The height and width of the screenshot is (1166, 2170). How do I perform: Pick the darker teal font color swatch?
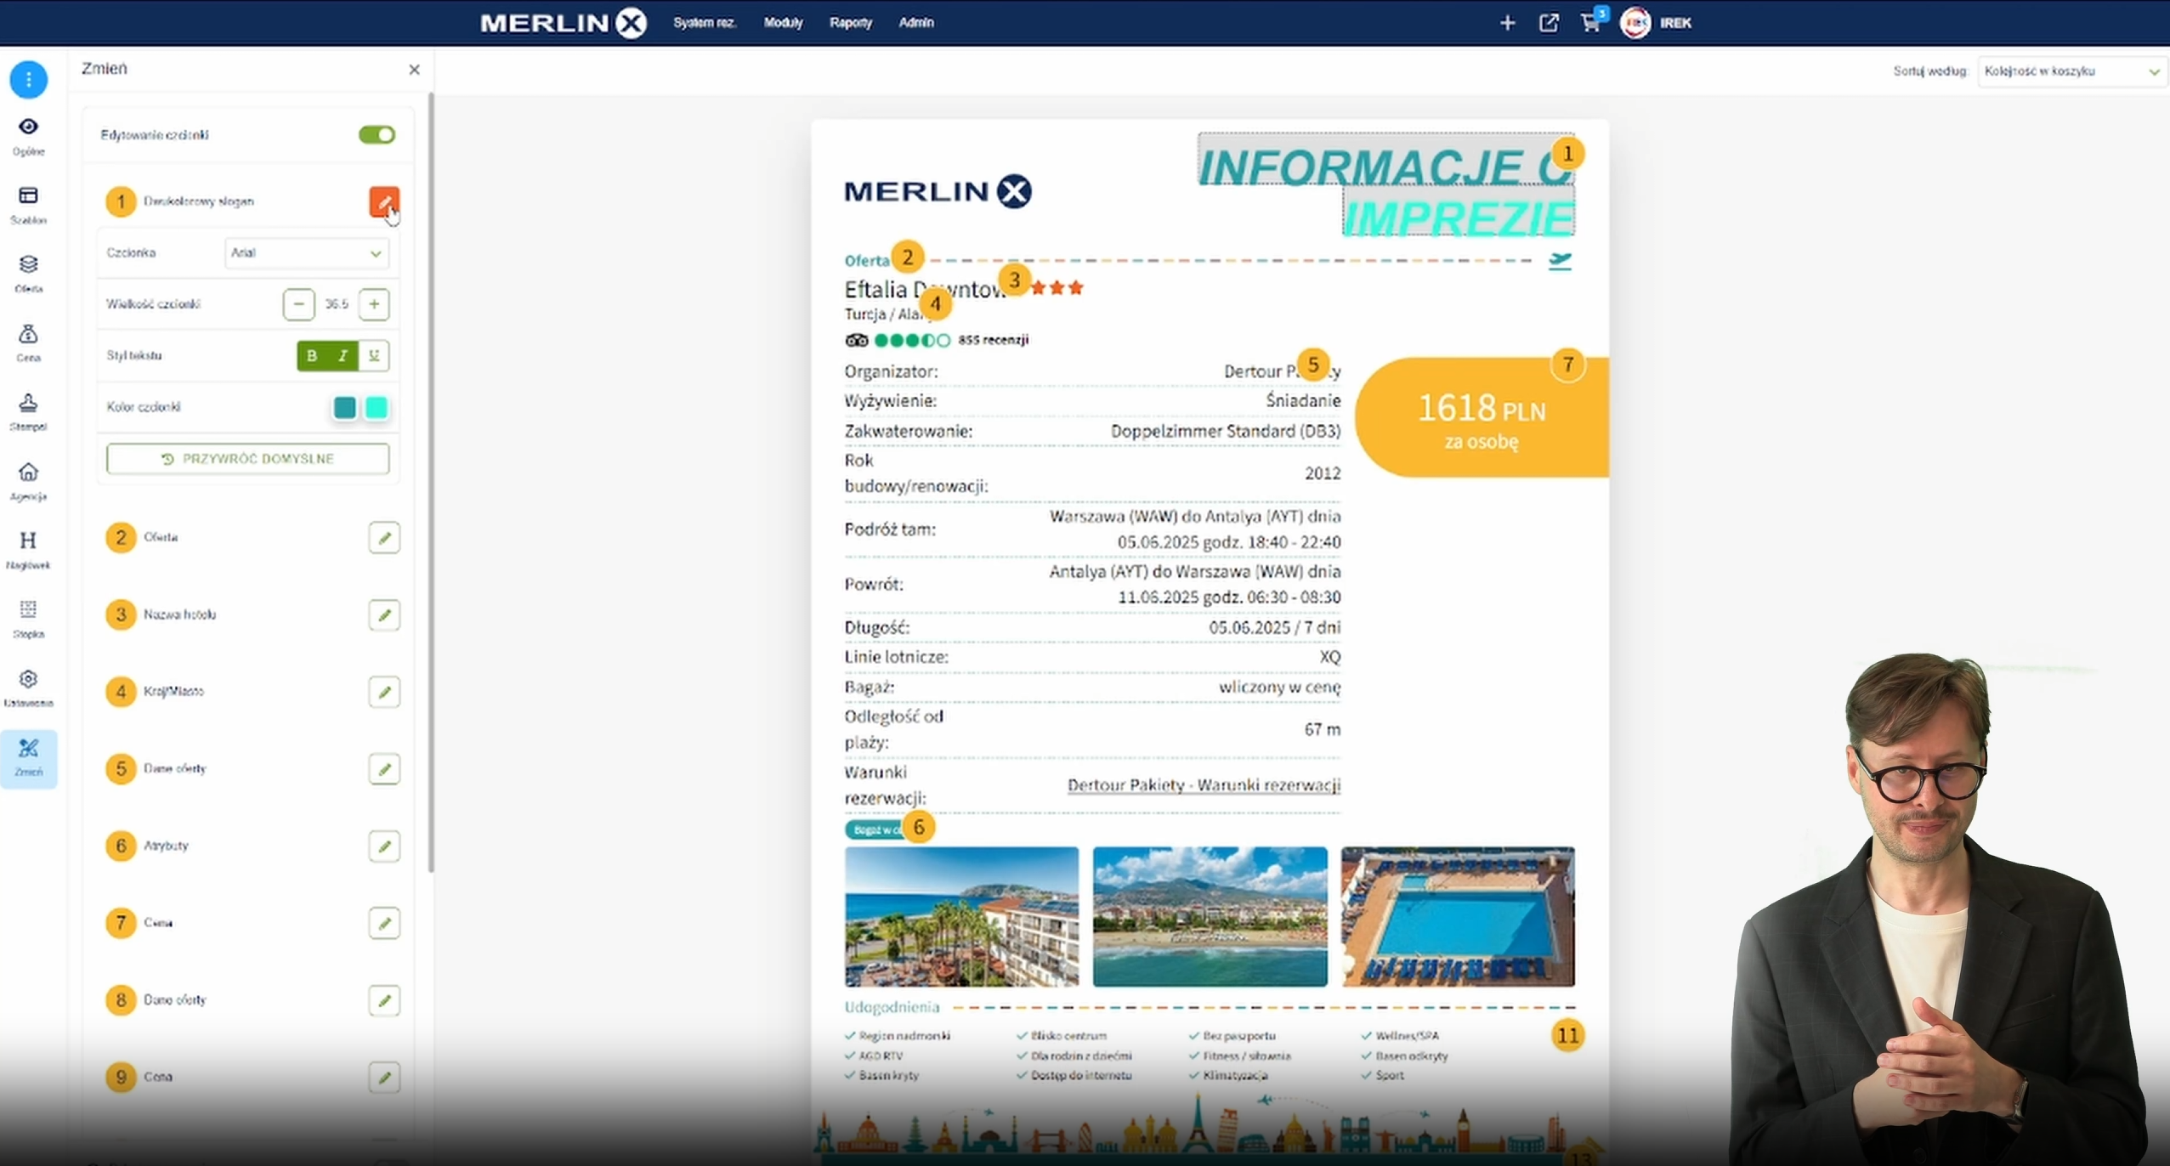click(x=345, y=408)
